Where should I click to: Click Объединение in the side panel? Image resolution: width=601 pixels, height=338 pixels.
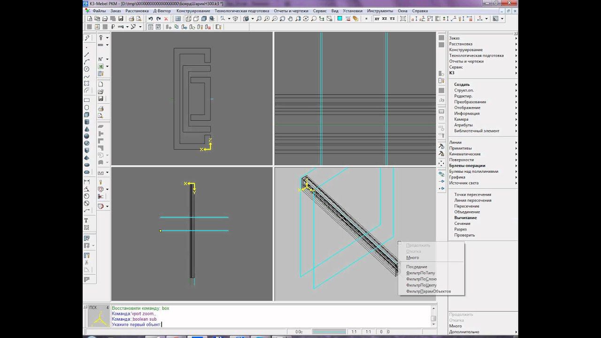coord(467,212)
